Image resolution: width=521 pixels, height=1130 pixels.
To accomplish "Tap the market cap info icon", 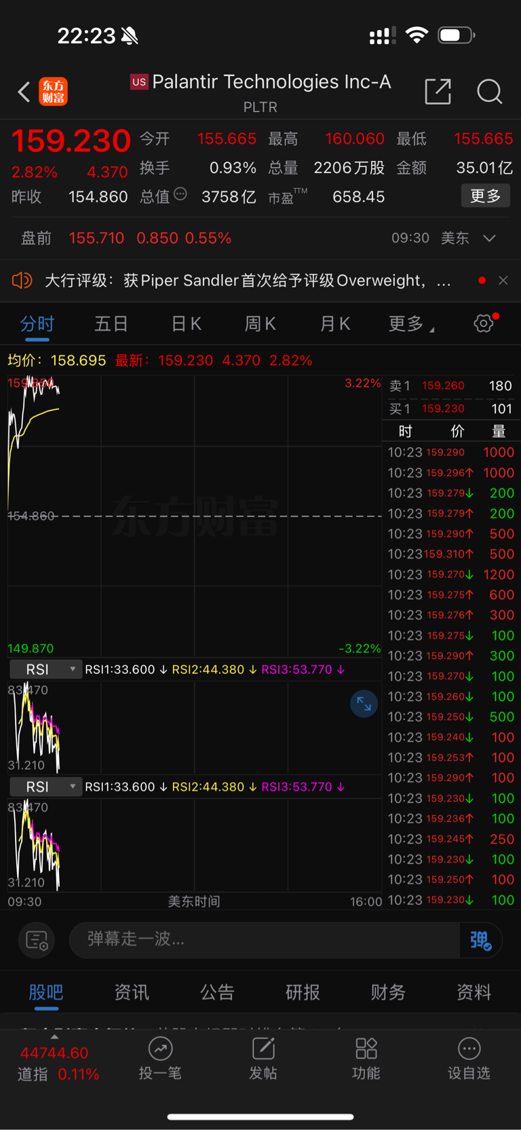I will 180,194.
